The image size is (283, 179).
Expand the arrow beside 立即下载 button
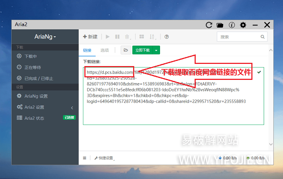(156, 50)
